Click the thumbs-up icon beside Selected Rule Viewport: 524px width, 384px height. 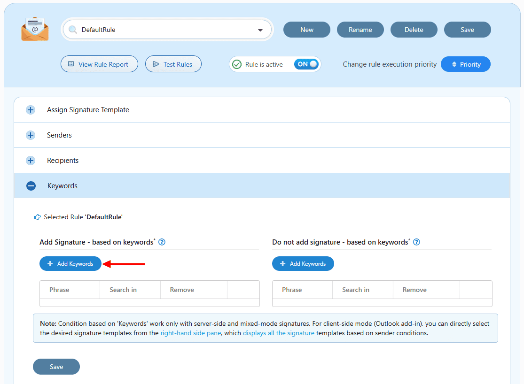[38, 217]
